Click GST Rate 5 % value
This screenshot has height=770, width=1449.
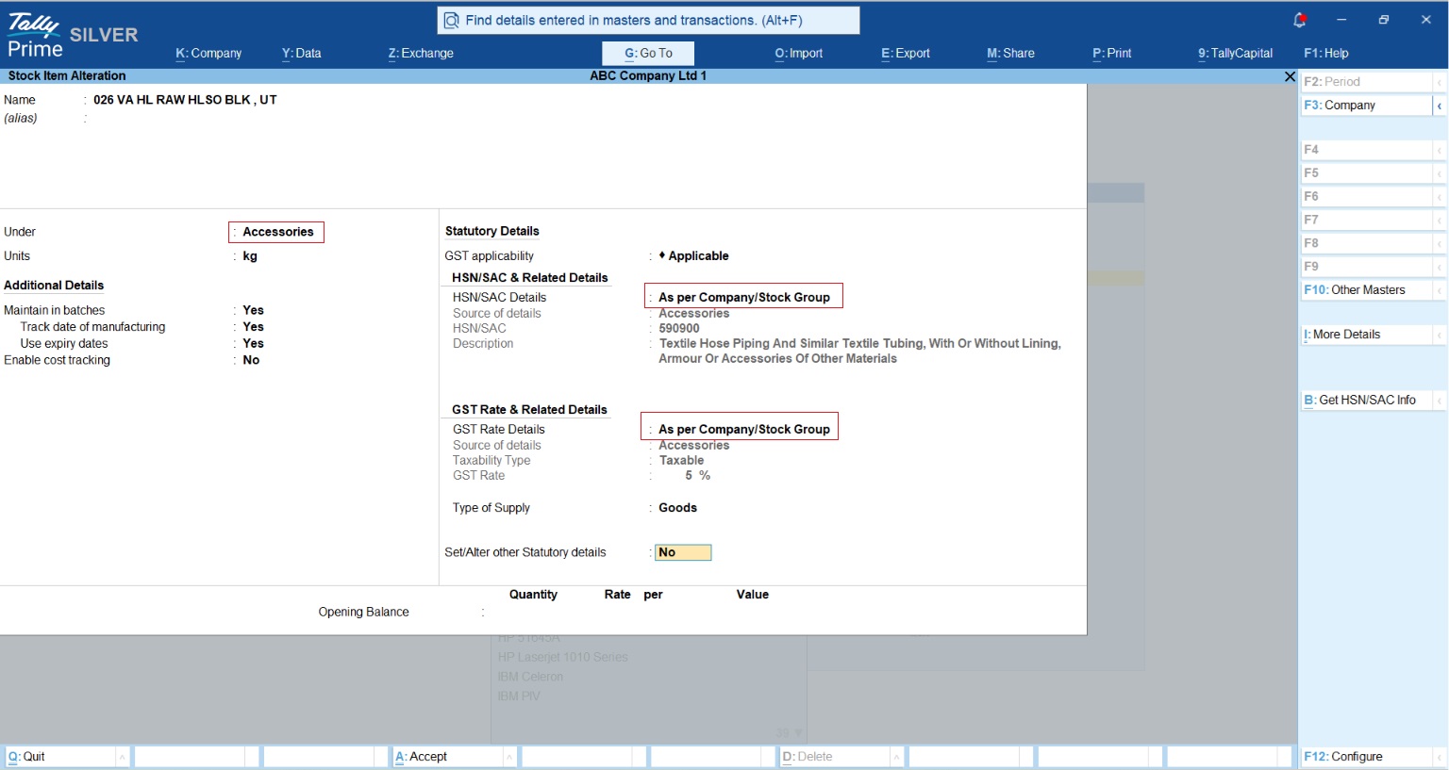(698, 476)
